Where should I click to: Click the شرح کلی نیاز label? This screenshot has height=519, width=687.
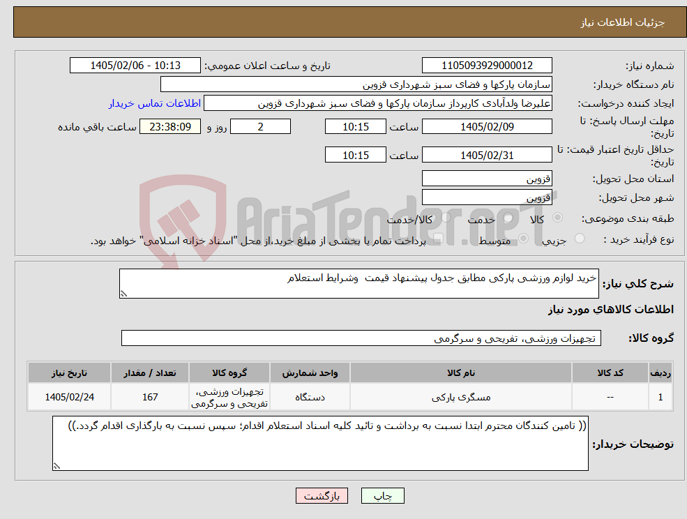coord(638,284)
